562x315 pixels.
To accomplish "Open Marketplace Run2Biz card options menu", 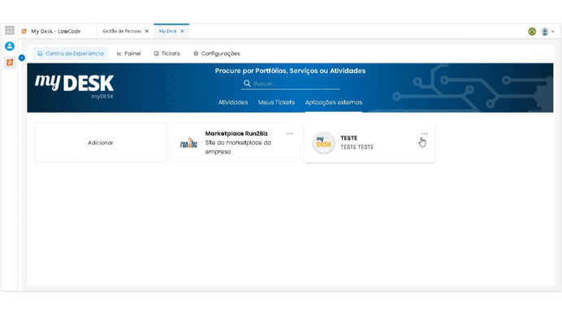I will point(290,134).
